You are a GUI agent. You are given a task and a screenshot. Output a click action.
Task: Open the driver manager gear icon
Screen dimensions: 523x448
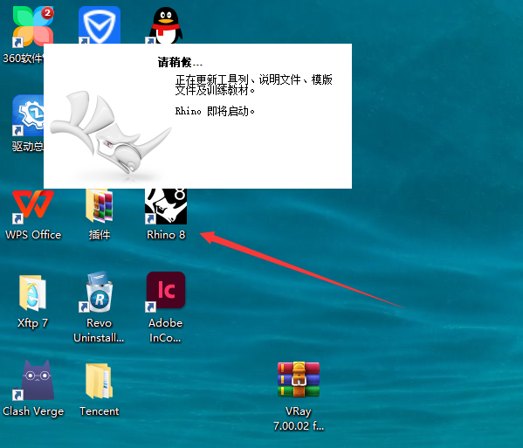point(28,116)
